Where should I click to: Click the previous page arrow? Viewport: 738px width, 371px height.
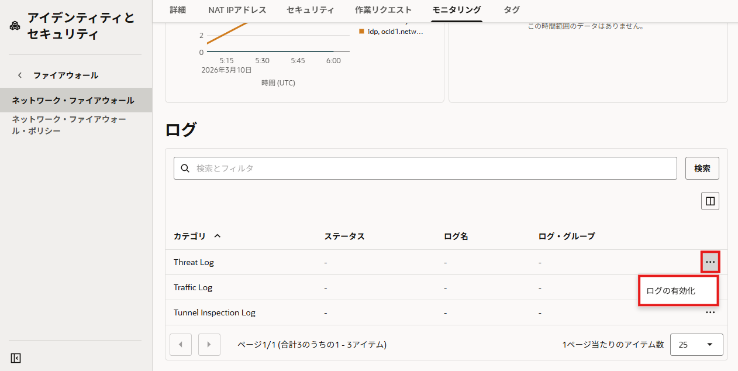pyautogui.click(x=180, y=344)
